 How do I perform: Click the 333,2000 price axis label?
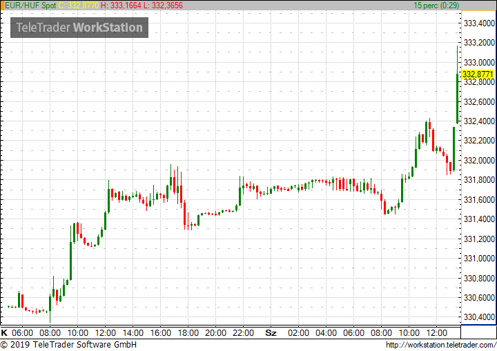coord(479,43)
